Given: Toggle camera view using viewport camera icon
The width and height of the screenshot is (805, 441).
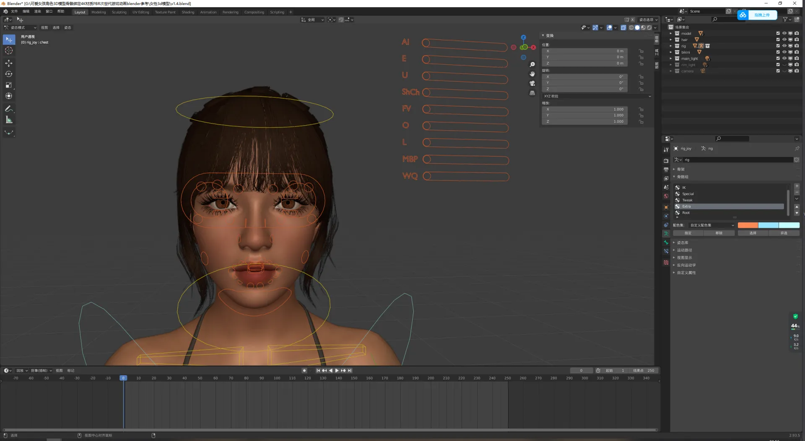Looking at the screenshot, I should click(532, 83).
